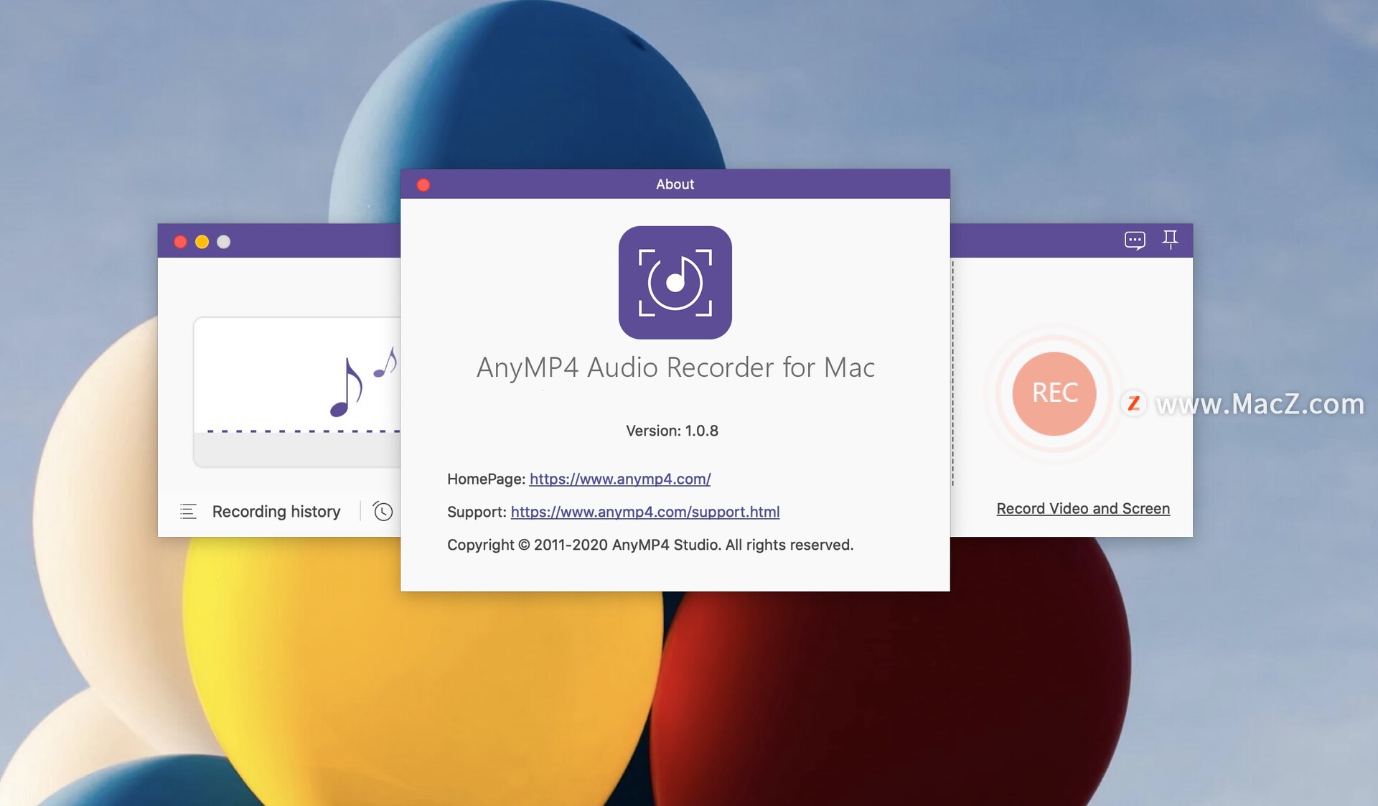The height and width of the screenshot is (806, 1378).
Task: Open the support.html link
Action: pos(645,512)
